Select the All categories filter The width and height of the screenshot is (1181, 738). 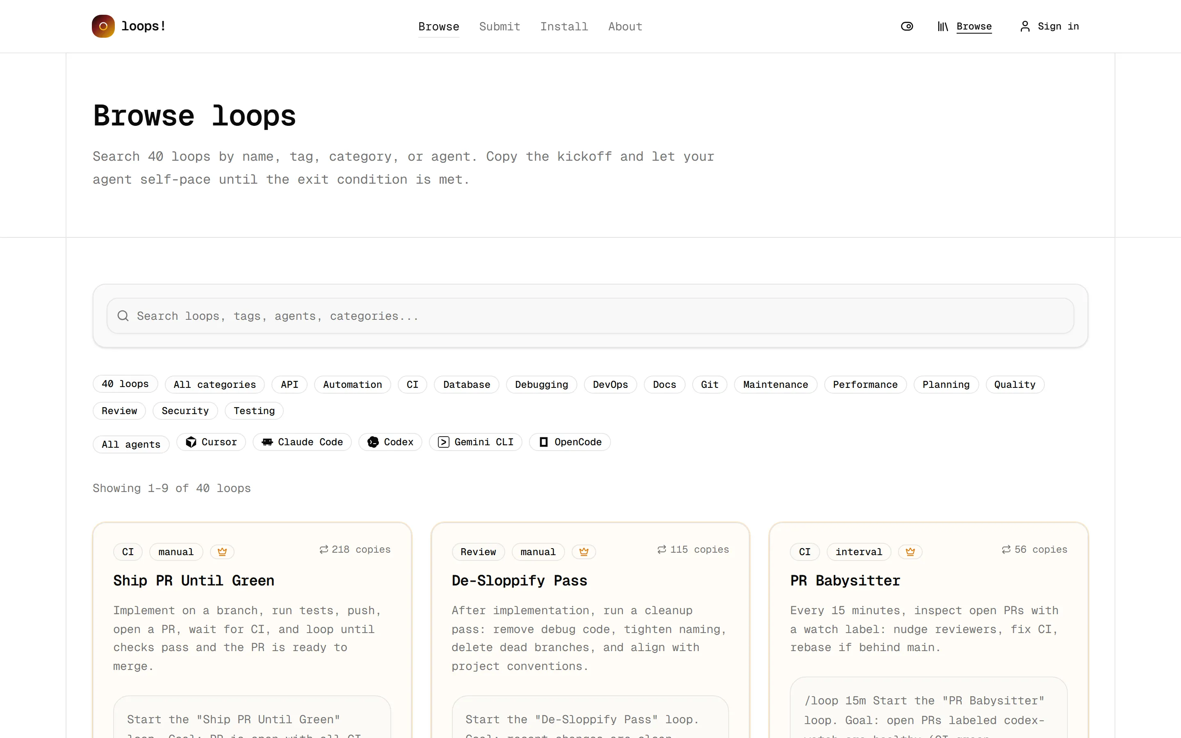215,385
